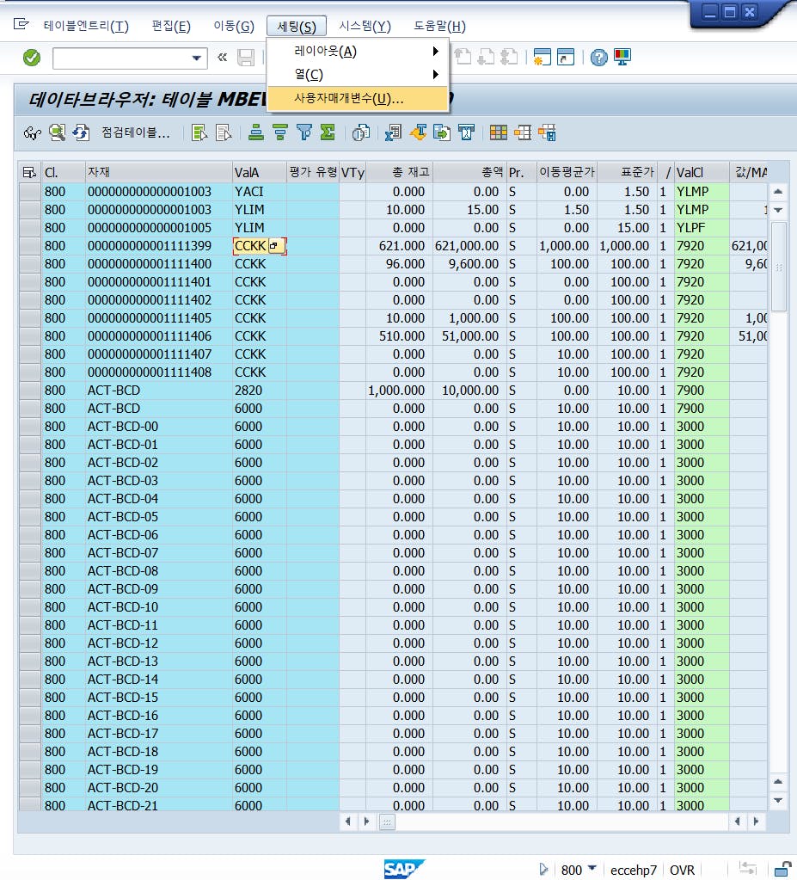
Task: Open the 시스템(Y) menu
Action: coord(365,27)
